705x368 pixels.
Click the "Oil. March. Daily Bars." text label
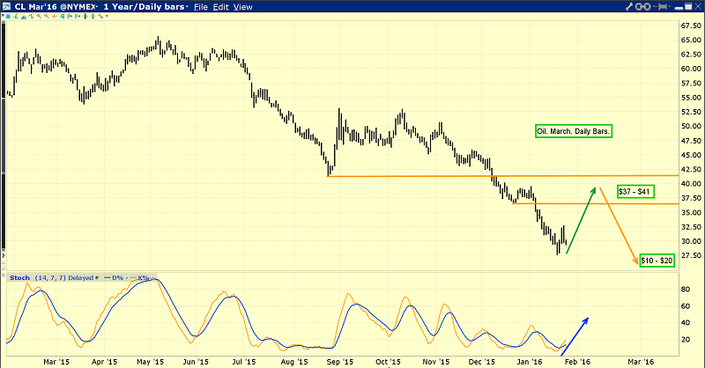pyautogui.click(x=574, y=131)
